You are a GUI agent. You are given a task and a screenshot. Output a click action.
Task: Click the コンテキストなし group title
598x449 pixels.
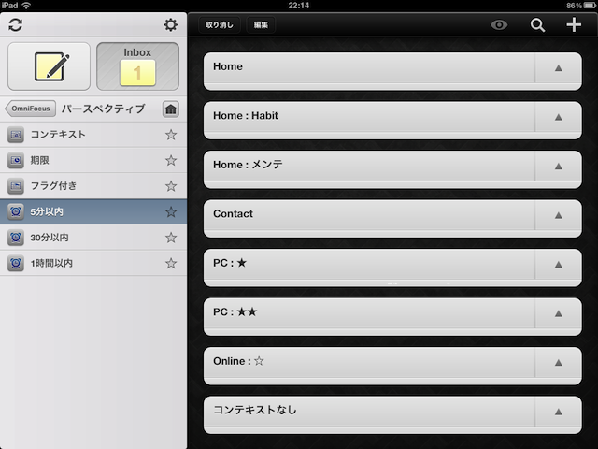coord(255,410)
